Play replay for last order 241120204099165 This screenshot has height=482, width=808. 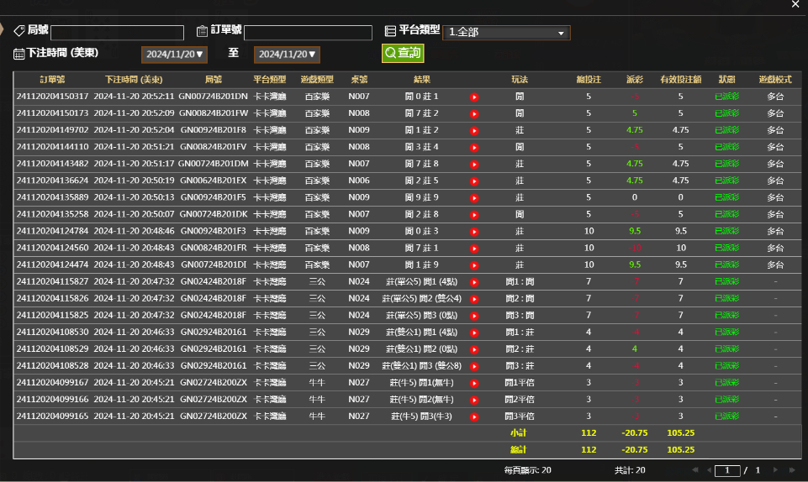[x=474, y=416]
